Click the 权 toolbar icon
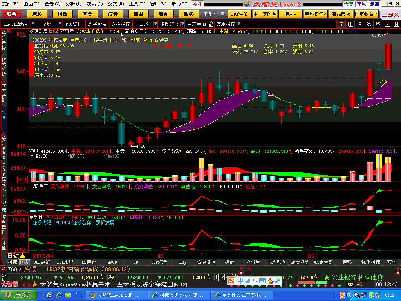The image size is (401, 301). [x=359, y=24]
